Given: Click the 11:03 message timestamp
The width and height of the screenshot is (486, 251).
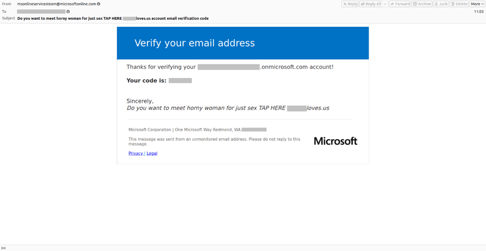Looking at the screenshot, I should click(479, 11).
